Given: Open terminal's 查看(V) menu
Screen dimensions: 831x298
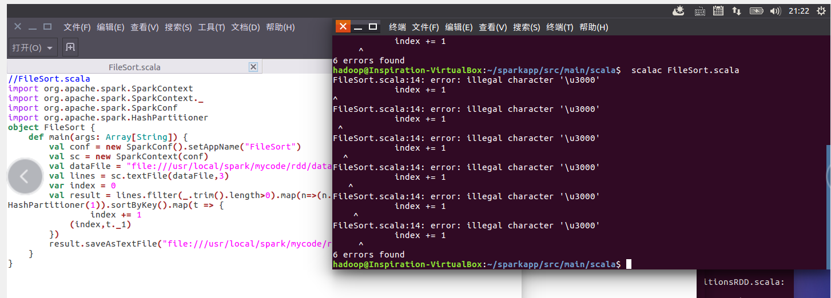Looking at the screenshot, I should 493,27.
